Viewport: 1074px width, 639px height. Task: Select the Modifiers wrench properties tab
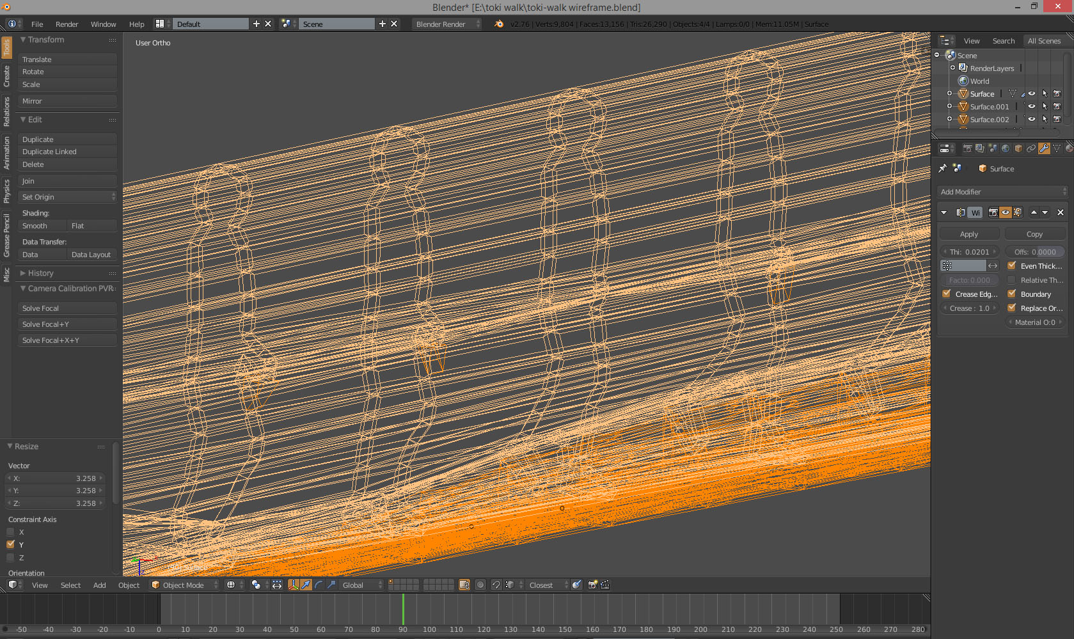1044,148
